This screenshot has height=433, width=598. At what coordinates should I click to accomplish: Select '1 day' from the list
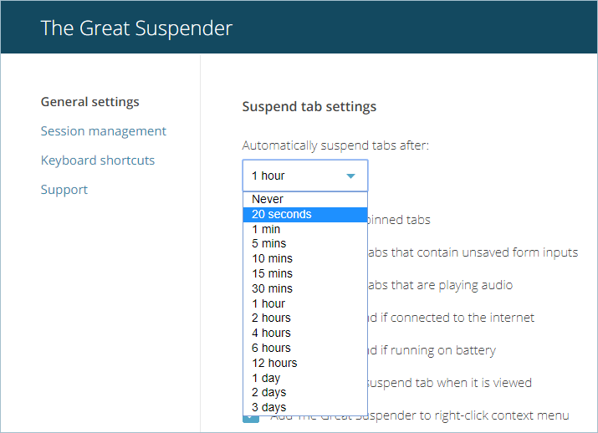266,378
